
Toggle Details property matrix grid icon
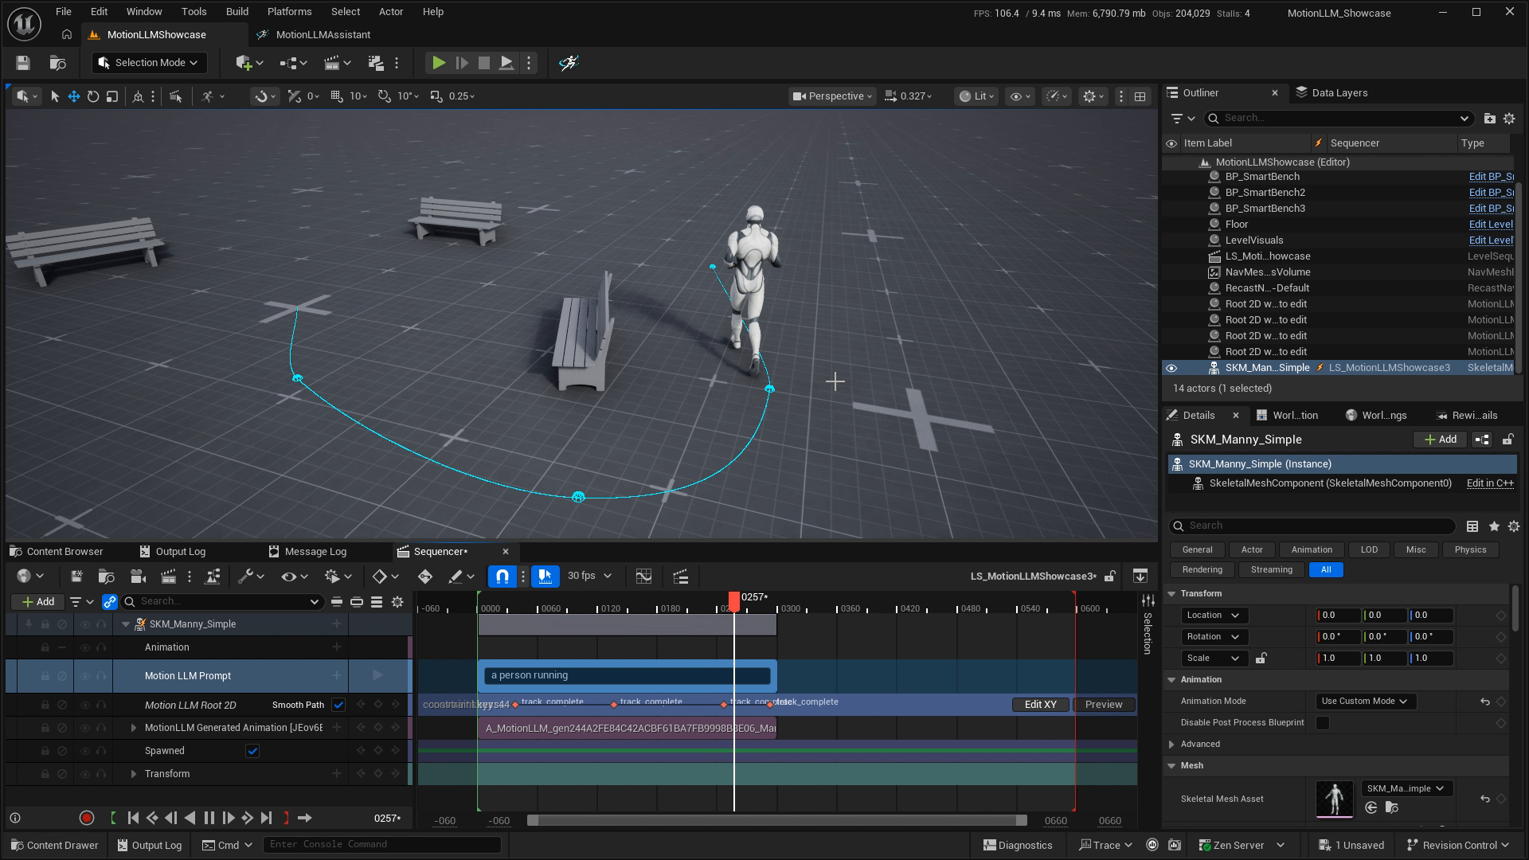(x=1472, y=526)
